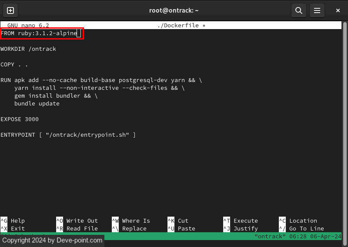Click the terminal search magnifier icon
This screenshot has height=247, width=348.
pyautogui.click(x=298, y=10)
